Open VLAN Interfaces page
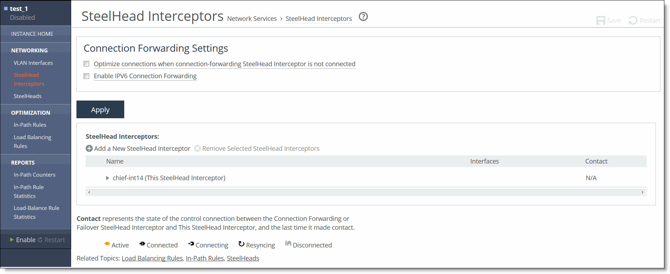Screen dimensions: 670x274 [33, 63]
